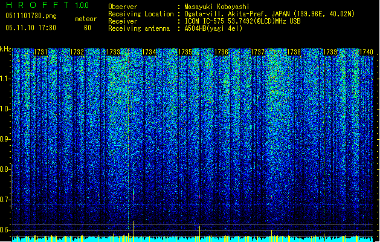Click the 1736 time marker
Viewport: 380px width, 242px height.
coord(222,52)
